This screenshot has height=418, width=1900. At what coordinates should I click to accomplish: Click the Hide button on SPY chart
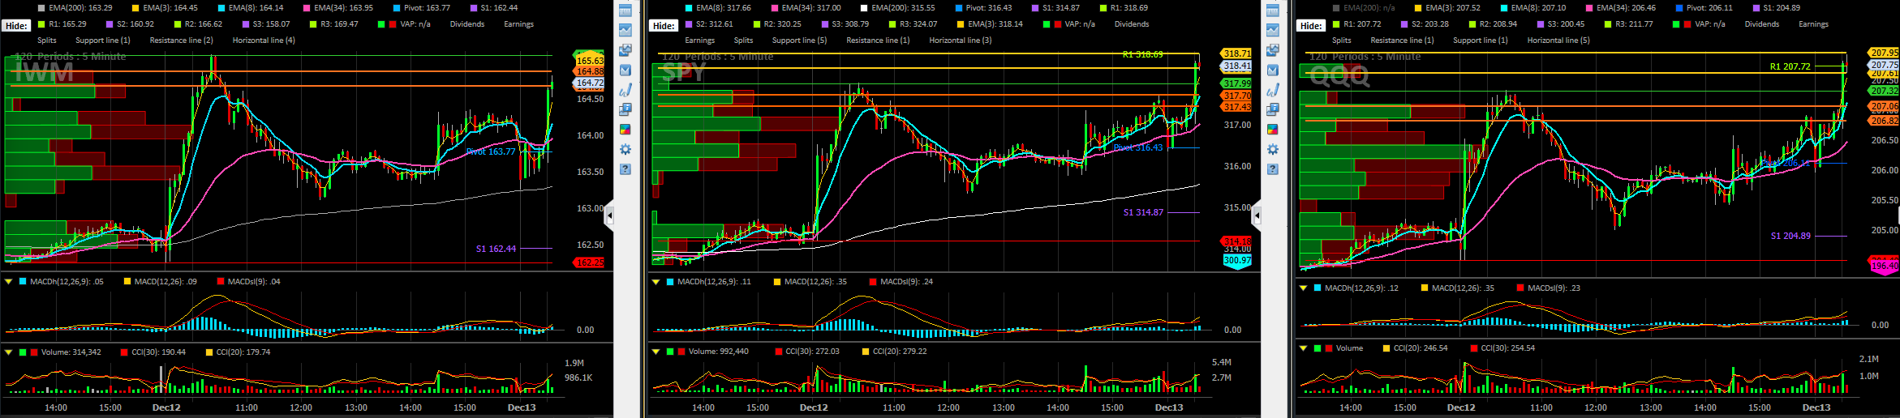click(x=664, y=25)
